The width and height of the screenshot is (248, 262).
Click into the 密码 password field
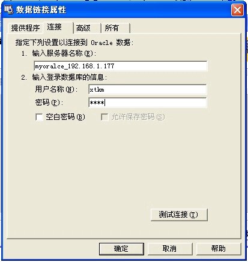pos(147,103)
